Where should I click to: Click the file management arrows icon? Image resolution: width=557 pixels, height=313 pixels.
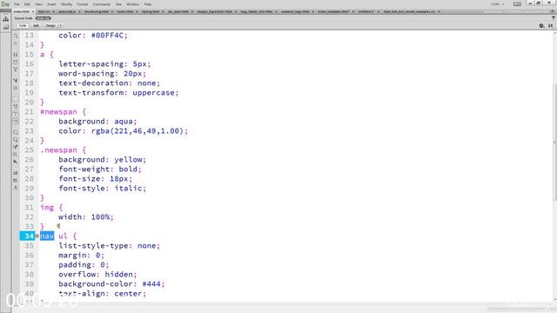(x=550, y=25)
